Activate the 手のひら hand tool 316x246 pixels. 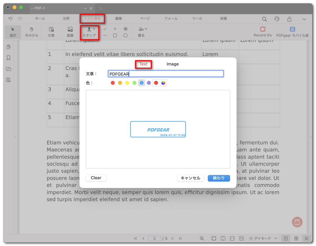click(32, 32)
